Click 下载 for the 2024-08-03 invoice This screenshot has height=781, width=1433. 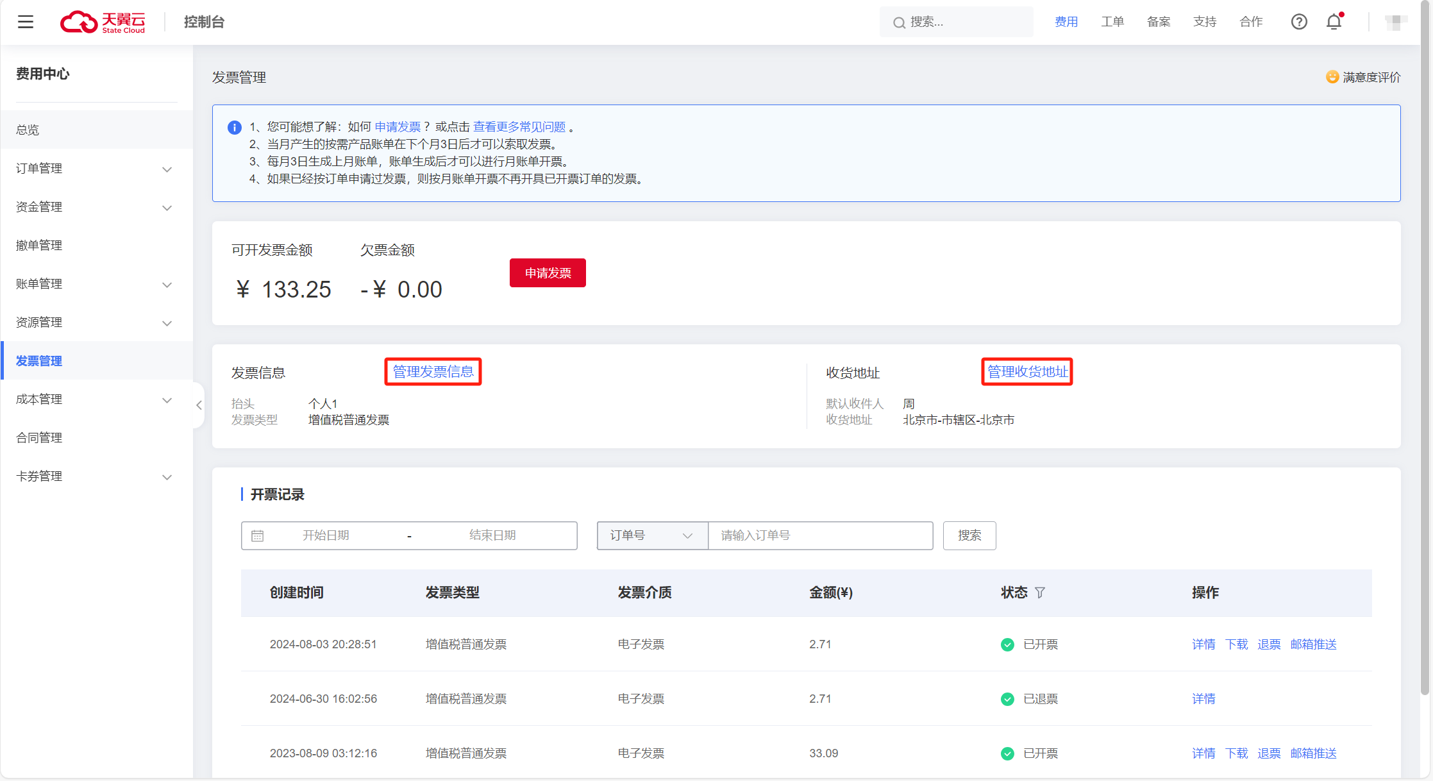(x=1236, y=644)
